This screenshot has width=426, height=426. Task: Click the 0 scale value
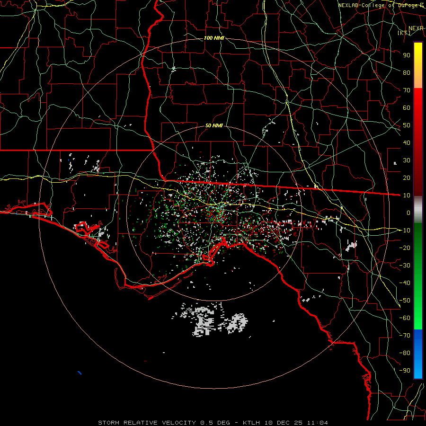(408, 213)
